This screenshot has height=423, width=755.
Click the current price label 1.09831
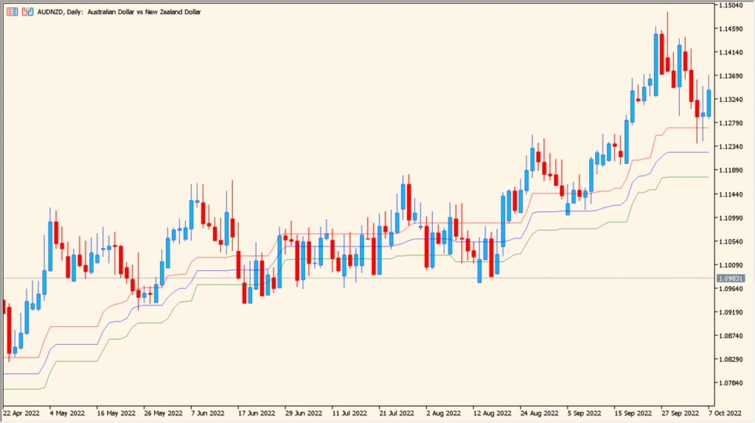click(731, 278)
